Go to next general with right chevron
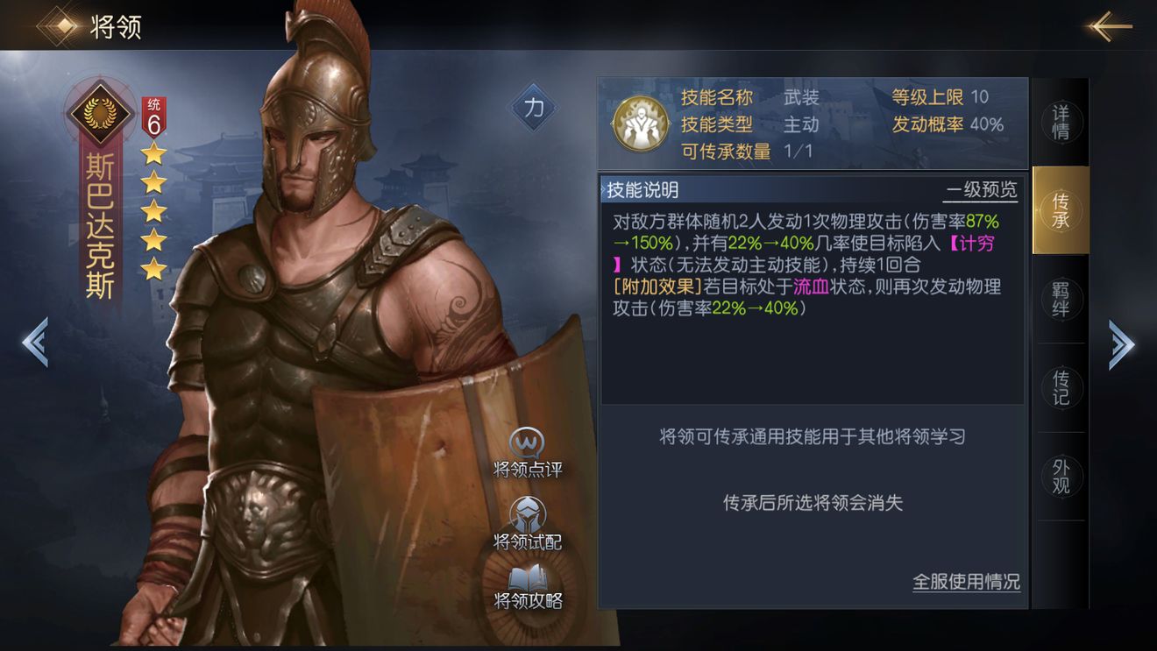1157x651 pixels. 1122,342
